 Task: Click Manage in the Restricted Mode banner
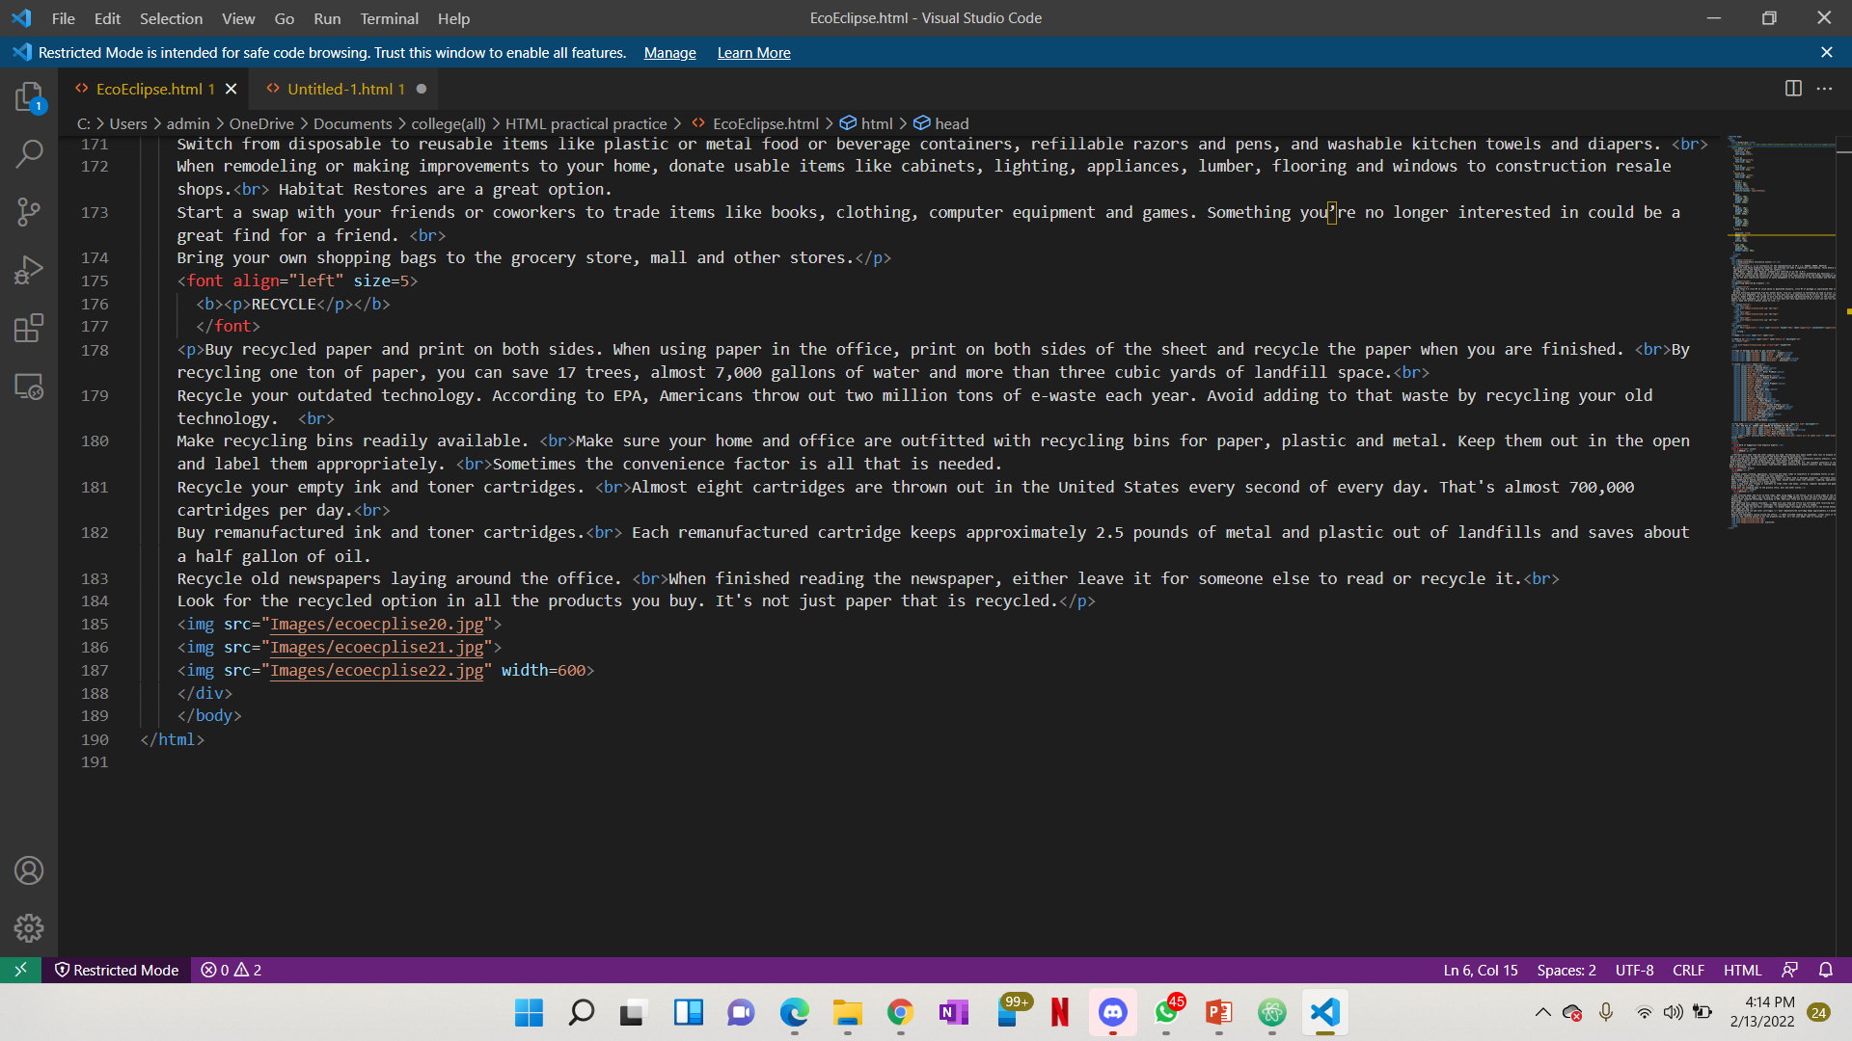pyautogui.click(x=669, y=53)
